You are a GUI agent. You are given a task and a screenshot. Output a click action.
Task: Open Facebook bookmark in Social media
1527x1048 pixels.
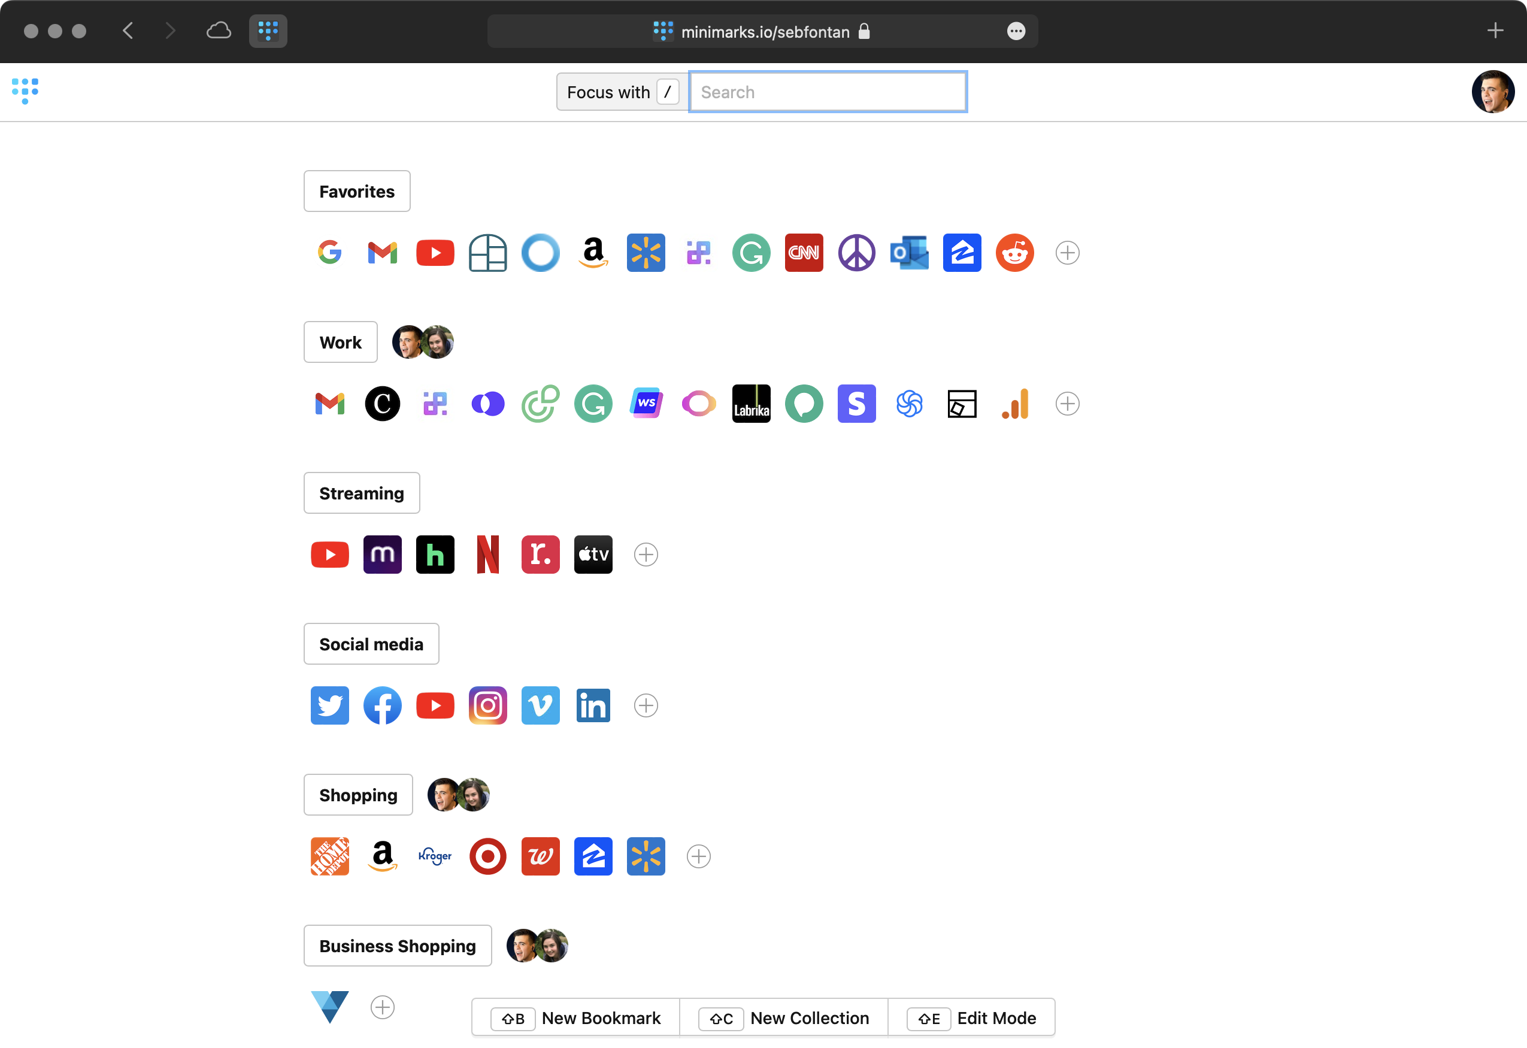click(383, 706)
